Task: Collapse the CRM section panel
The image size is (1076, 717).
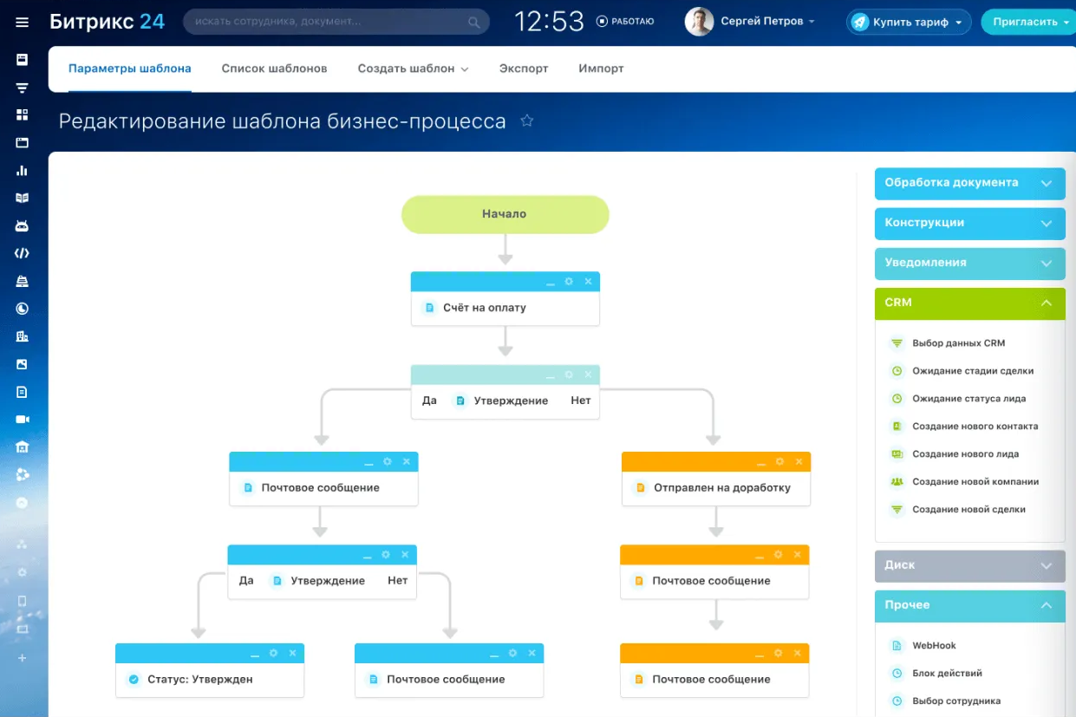Action: [1046, 303]
